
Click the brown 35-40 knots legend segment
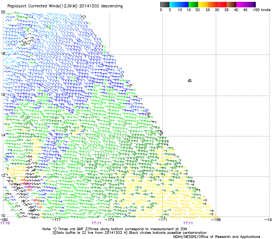tap(232, 4)
